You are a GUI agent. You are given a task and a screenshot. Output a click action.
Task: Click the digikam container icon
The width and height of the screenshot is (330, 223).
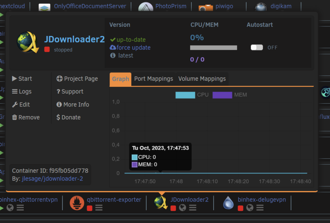pyautogui.click(x=261, y=7)
